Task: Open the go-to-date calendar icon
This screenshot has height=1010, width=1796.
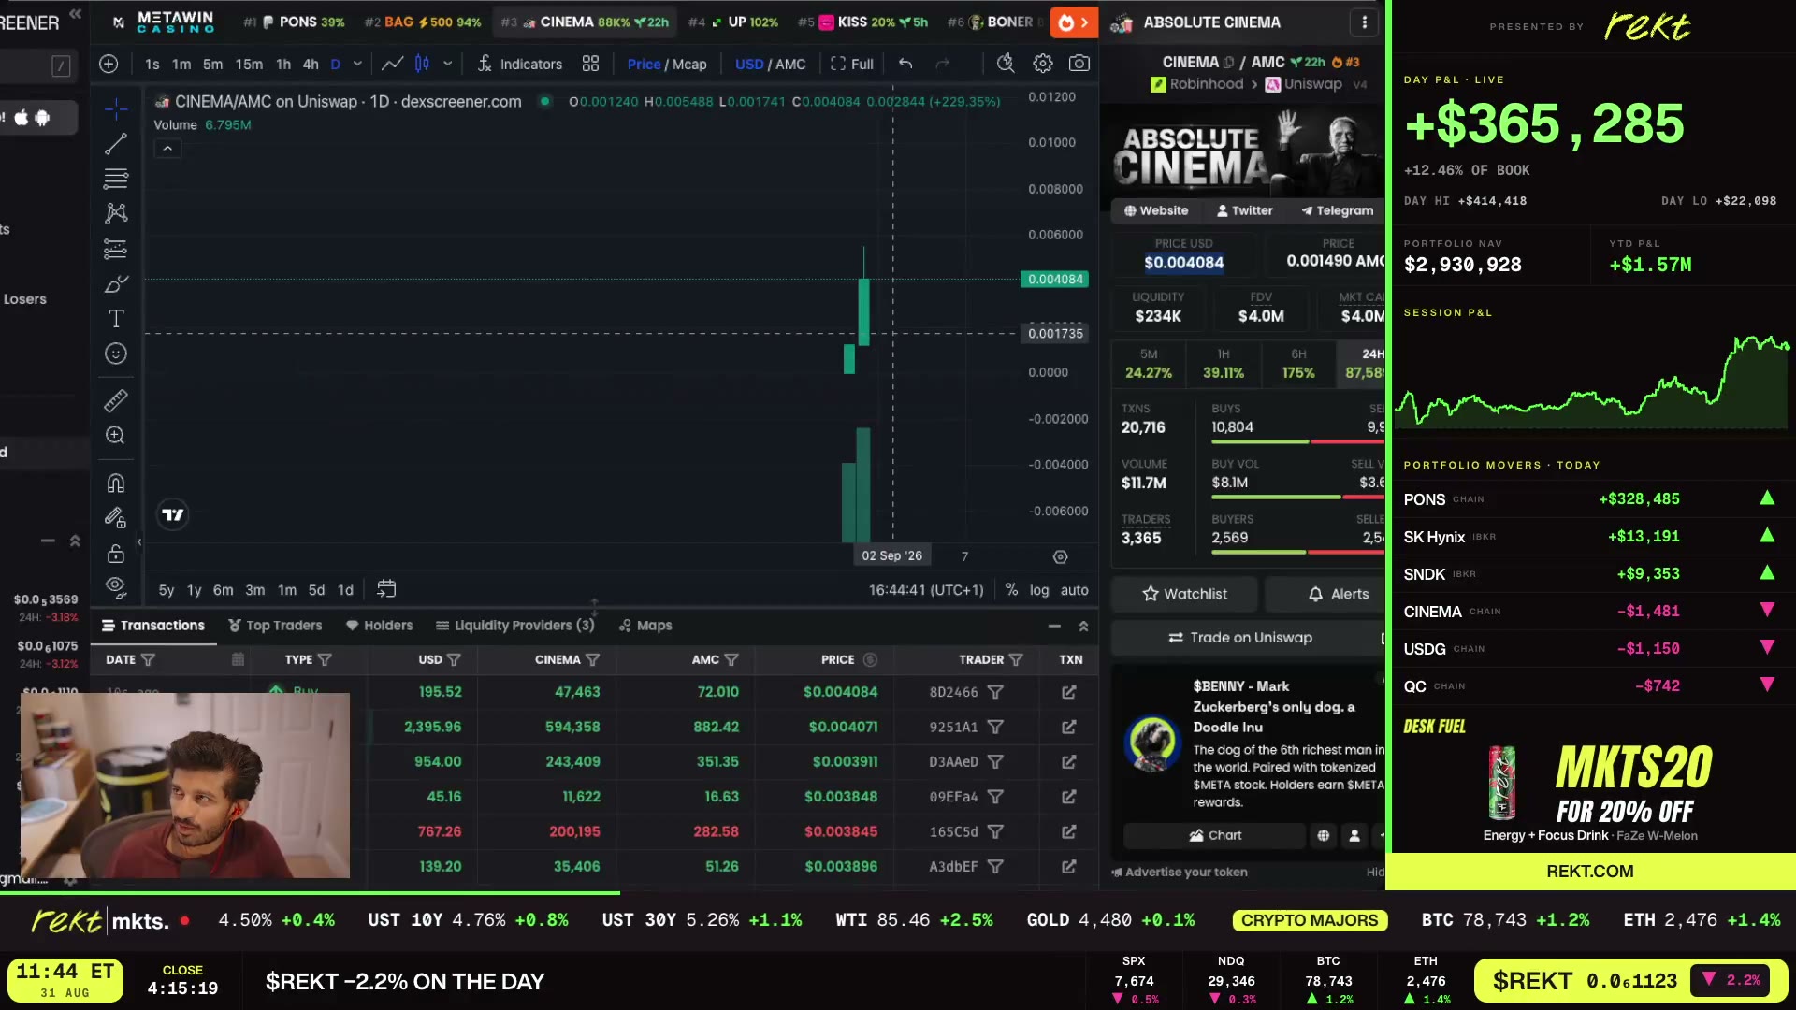Action: (x=386, y=589)
